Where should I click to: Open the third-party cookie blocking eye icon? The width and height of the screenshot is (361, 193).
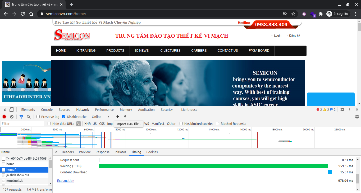[285, 14]
